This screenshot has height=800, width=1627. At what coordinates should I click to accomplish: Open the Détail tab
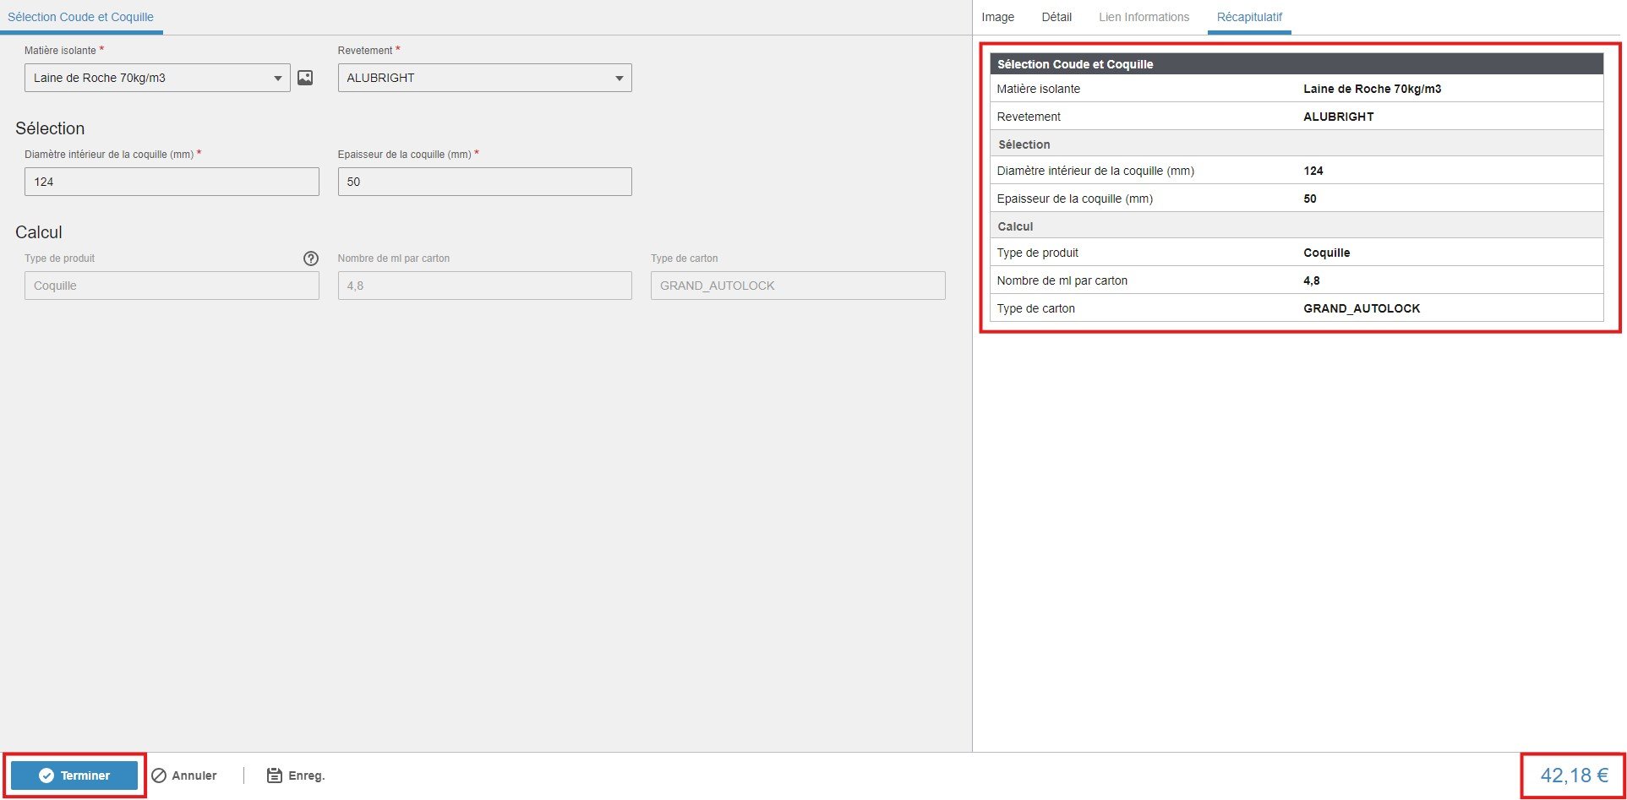(x=1056, y=16)
